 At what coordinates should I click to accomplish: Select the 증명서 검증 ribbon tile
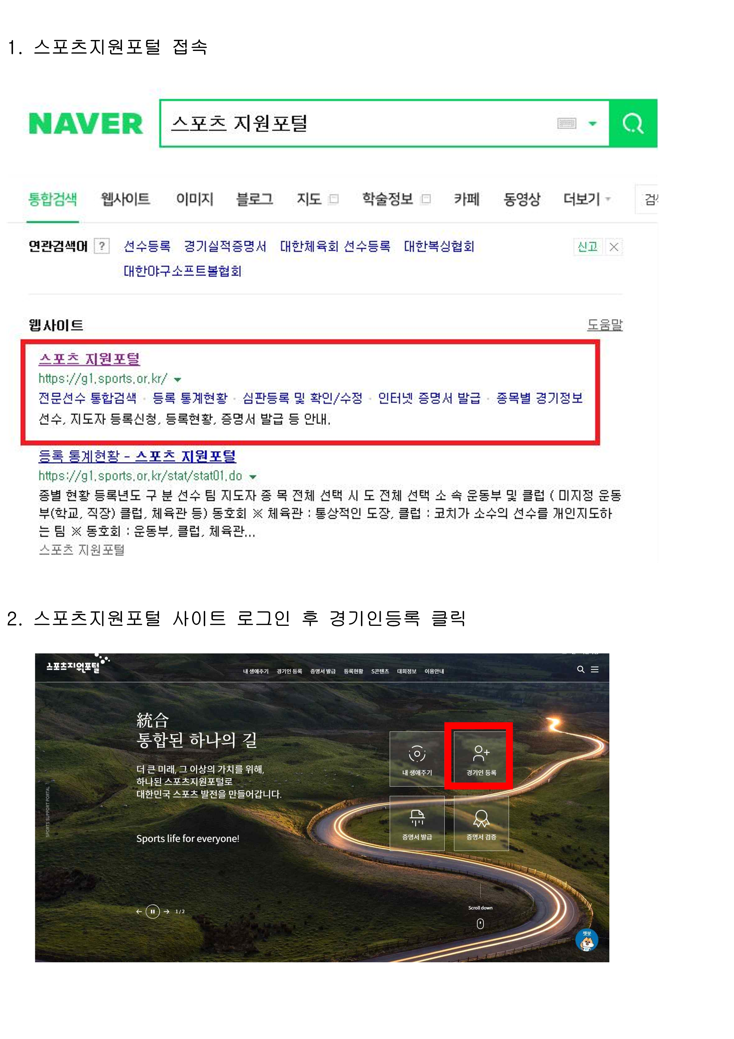(481, 824)
